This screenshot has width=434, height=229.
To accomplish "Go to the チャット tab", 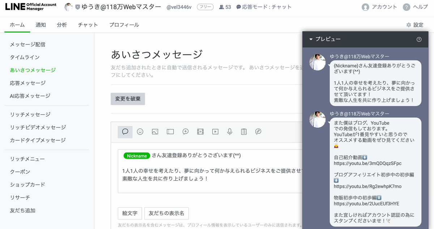I will [88, 25].
